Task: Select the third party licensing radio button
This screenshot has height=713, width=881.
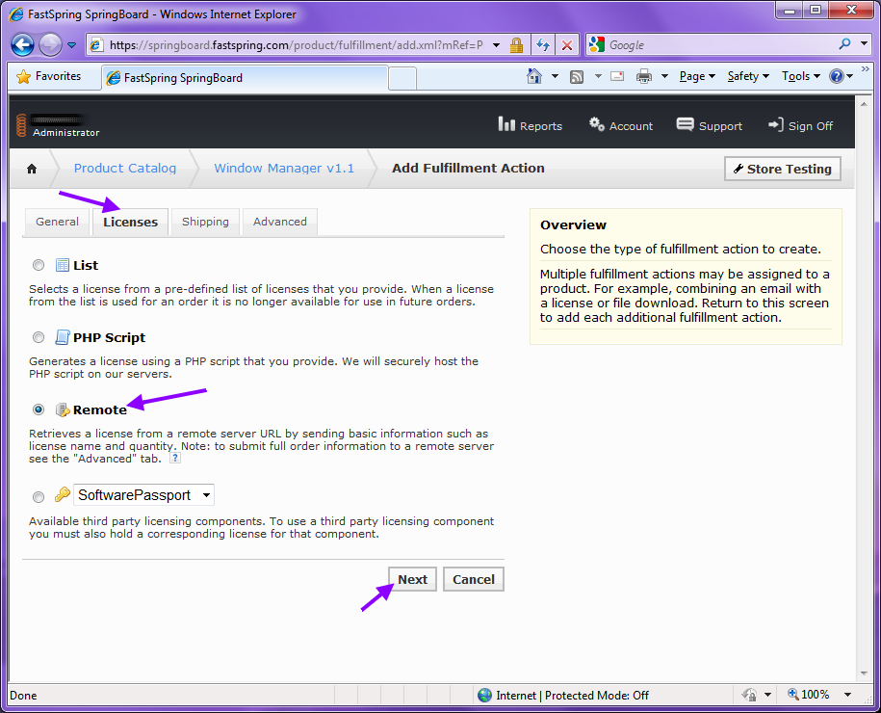Action: pos(39,497)
